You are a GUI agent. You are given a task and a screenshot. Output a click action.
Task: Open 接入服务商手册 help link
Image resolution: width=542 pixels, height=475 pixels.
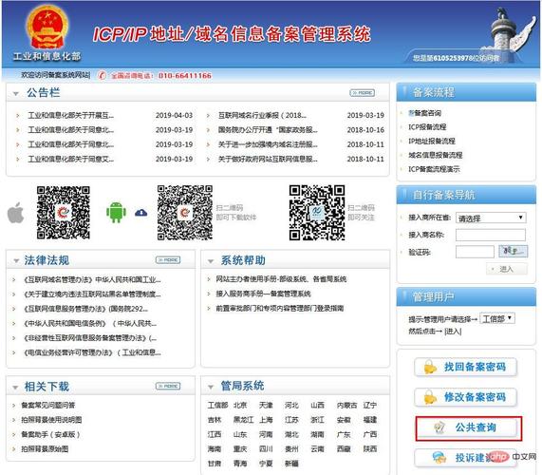pos(263,294)
